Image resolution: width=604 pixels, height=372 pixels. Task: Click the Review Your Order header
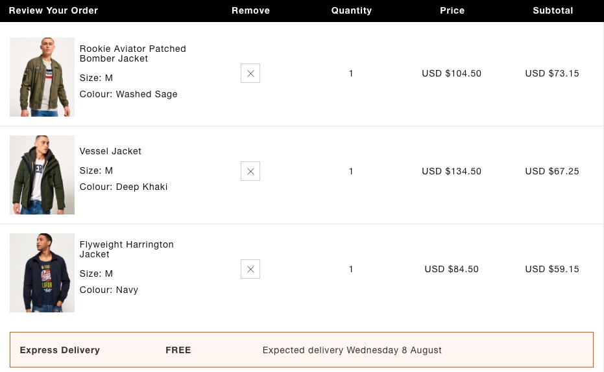pyautogui.click(x=53, y=10)
